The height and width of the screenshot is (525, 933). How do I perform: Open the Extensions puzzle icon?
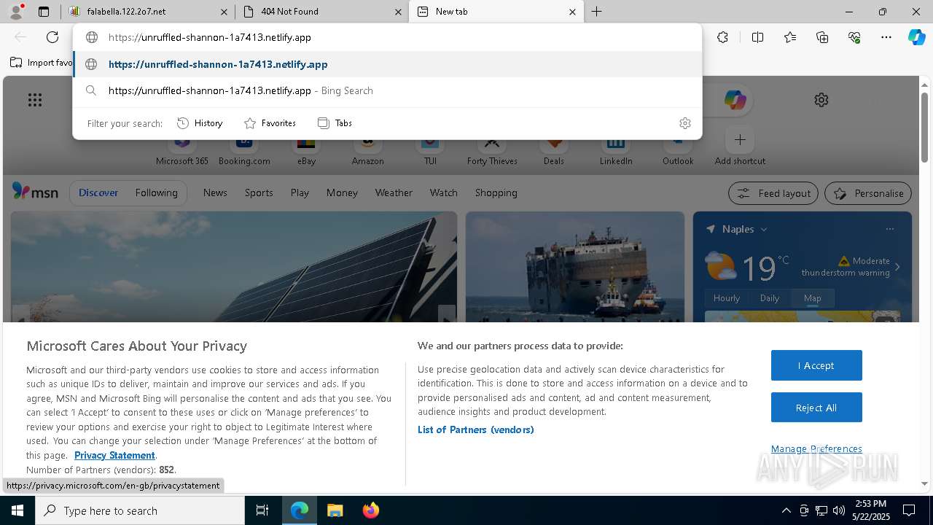click(722, 37)
